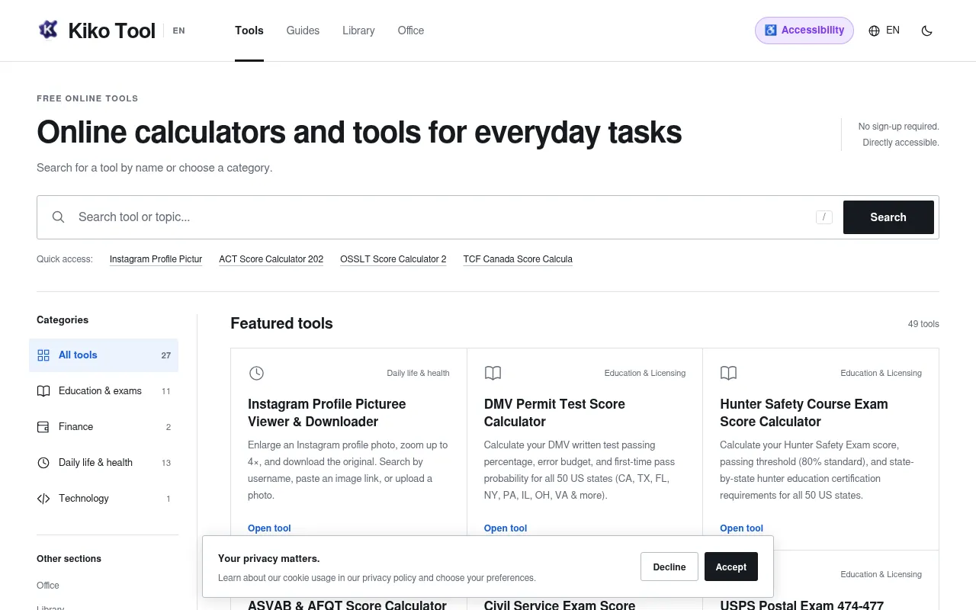The image size is (976, 610).
Task: Click the Kiko Tool logo icon
Action: pyautogui.click(x=48, y=30)
